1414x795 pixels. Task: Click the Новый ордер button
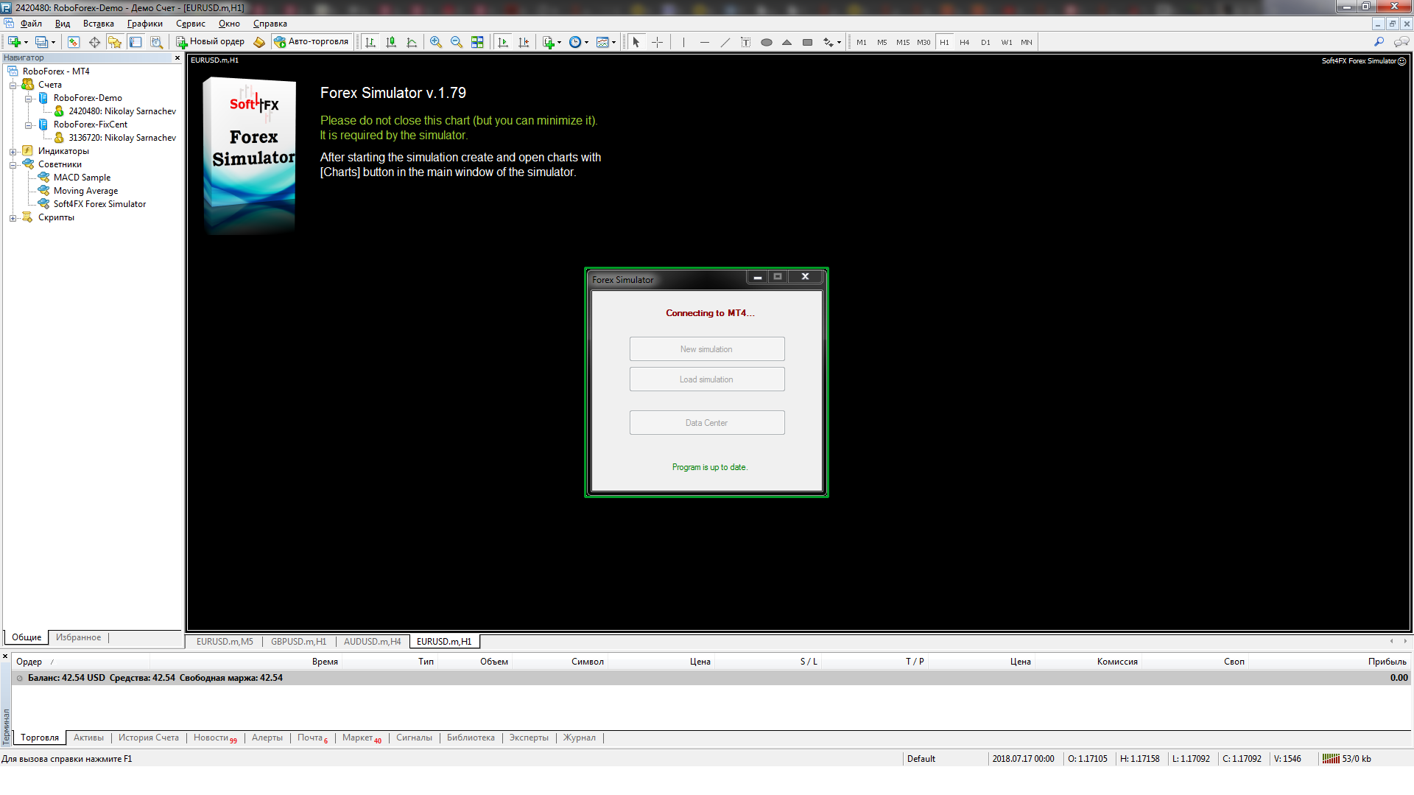210,42
